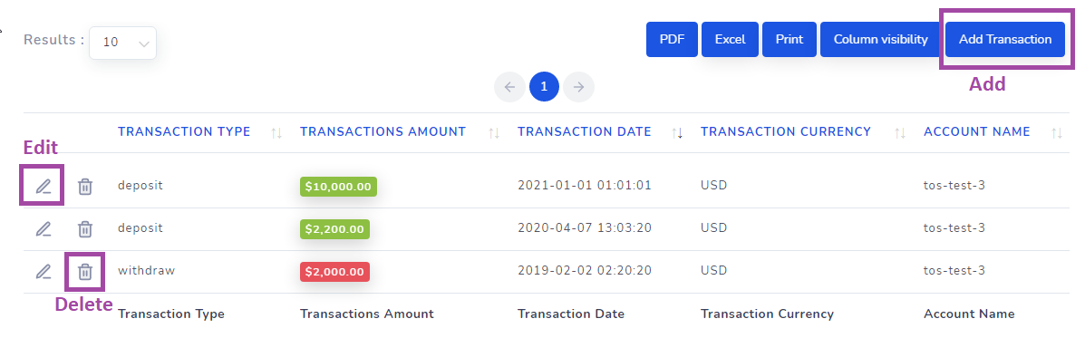This screenshot has width=1085, height=338.
Task: Edit the $2,200.00 deposit transaction
Action: tap(43, 228)
